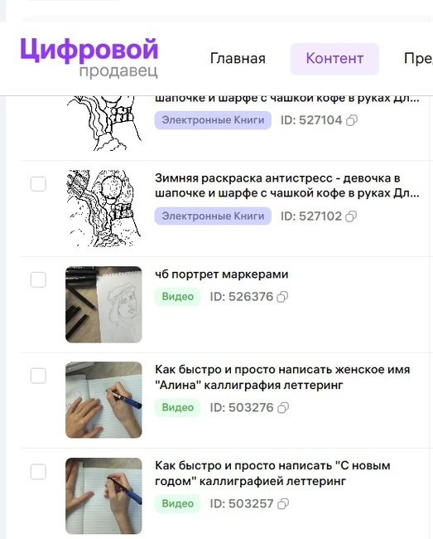Tick checkbox next to чб портрет маркерами
This screenshot has height=539, width=433.
click(x=38, y=279)
